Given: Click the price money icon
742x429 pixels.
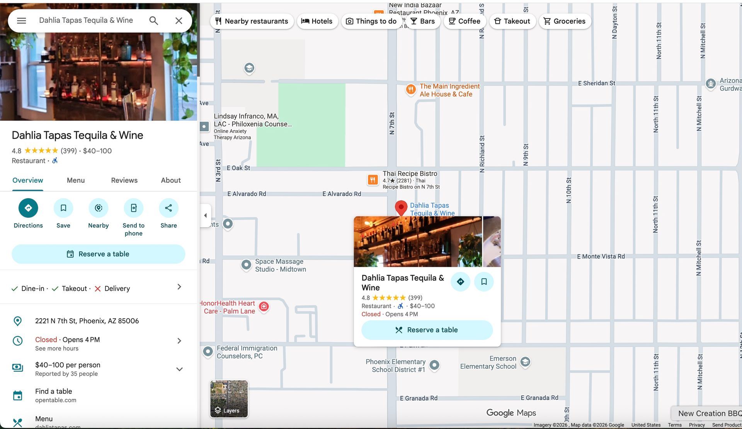Looking at the screenshot, I should (x=18, y=368).
